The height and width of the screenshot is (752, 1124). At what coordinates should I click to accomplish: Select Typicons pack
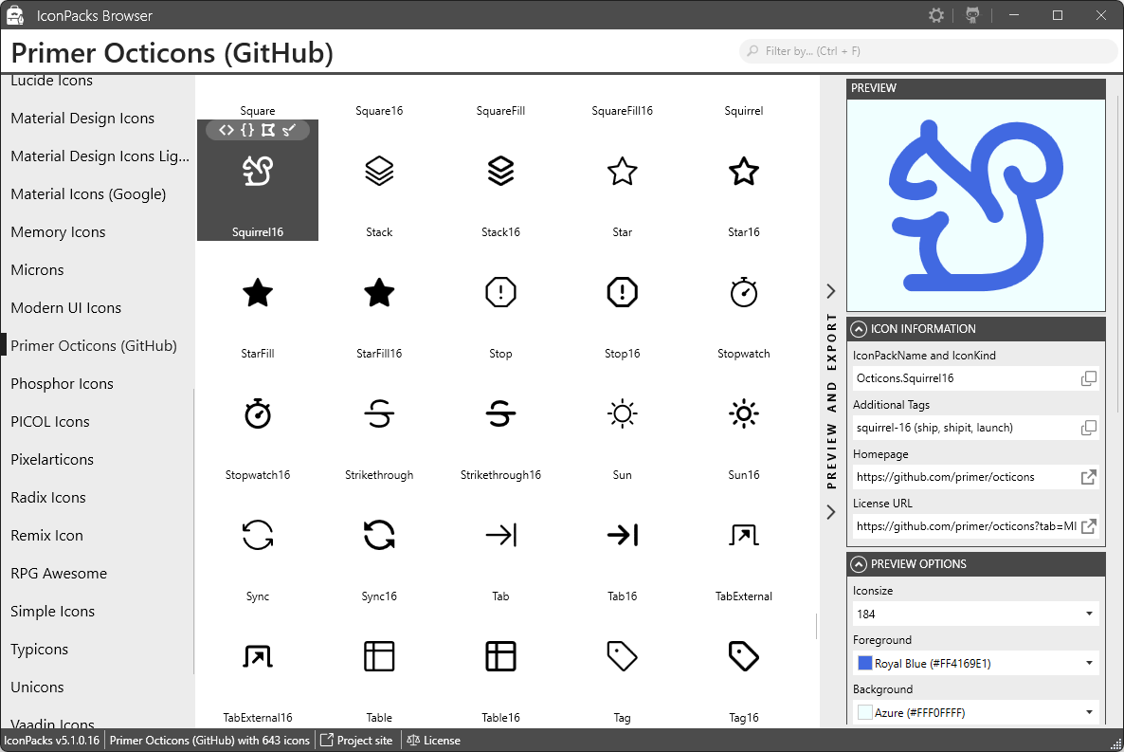pyautogui.click(x=40, y=650)
